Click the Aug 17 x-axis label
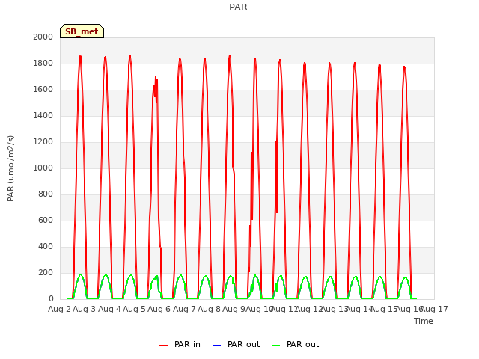This screenshot has width=479, height=359. pos(434,309)
